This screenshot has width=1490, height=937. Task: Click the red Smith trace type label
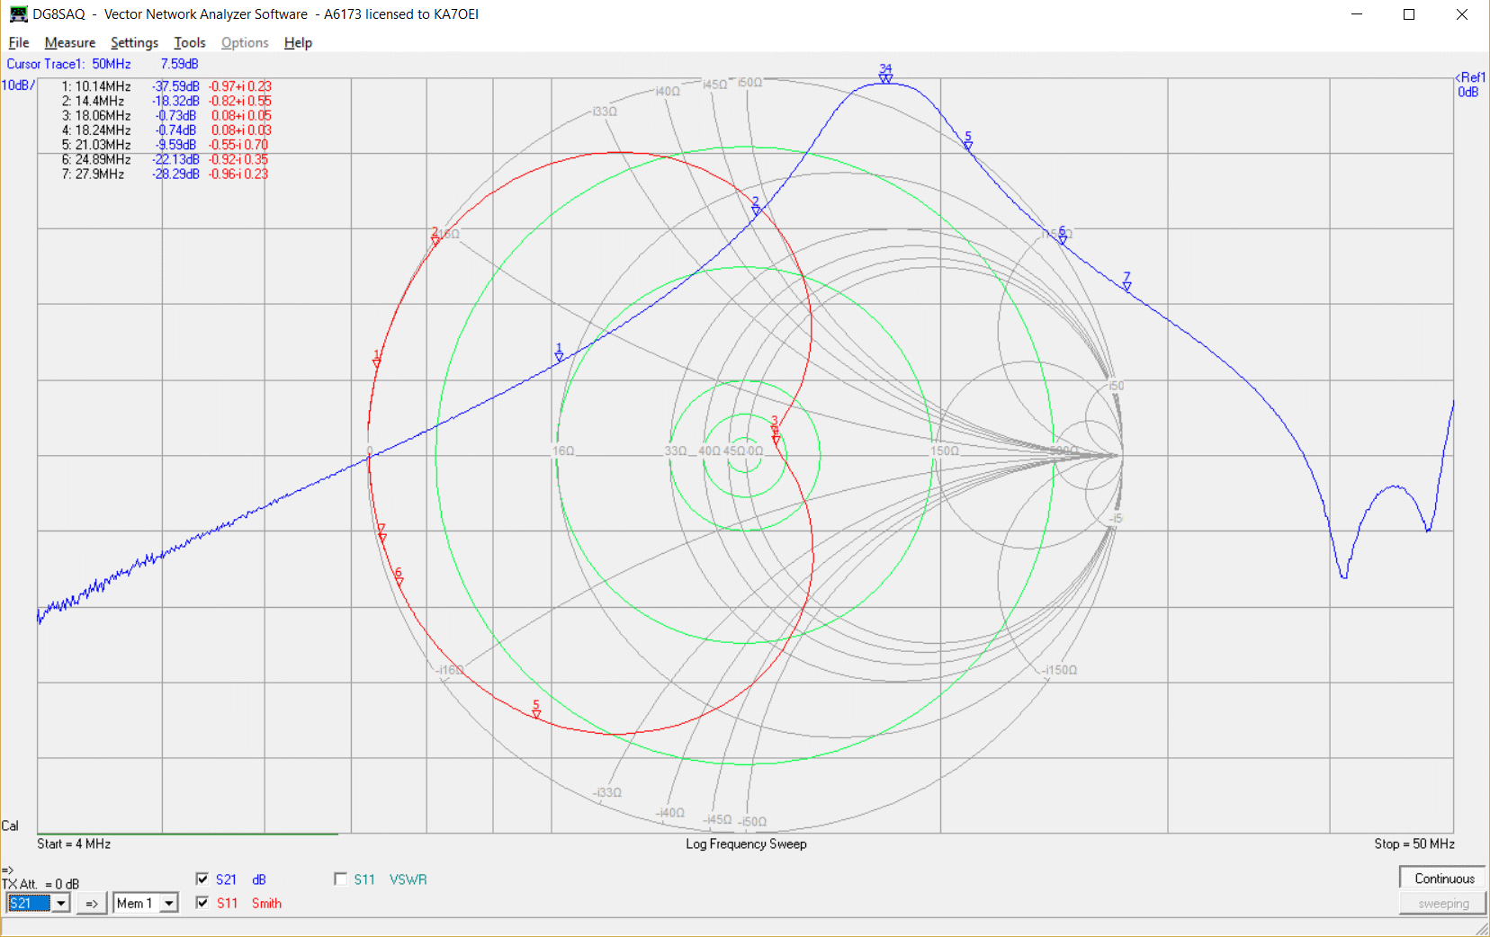(x=266, y=903)
